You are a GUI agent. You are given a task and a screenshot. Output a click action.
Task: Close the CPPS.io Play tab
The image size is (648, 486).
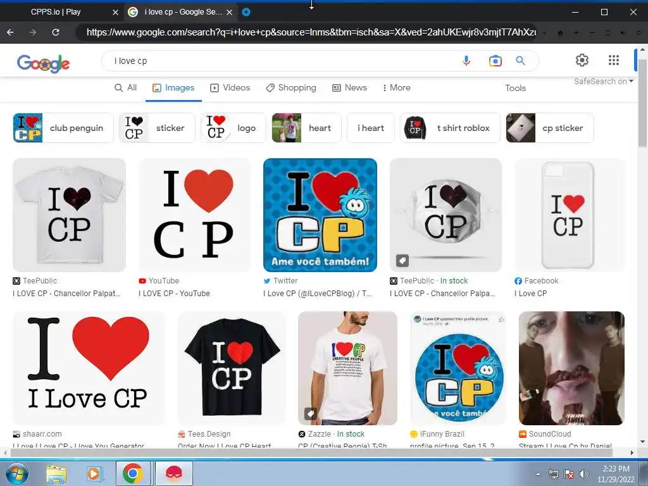115,13
